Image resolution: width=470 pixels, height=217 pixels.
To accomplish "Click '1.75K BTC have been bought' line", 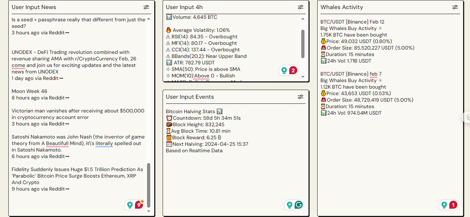I will click(354, 35).
